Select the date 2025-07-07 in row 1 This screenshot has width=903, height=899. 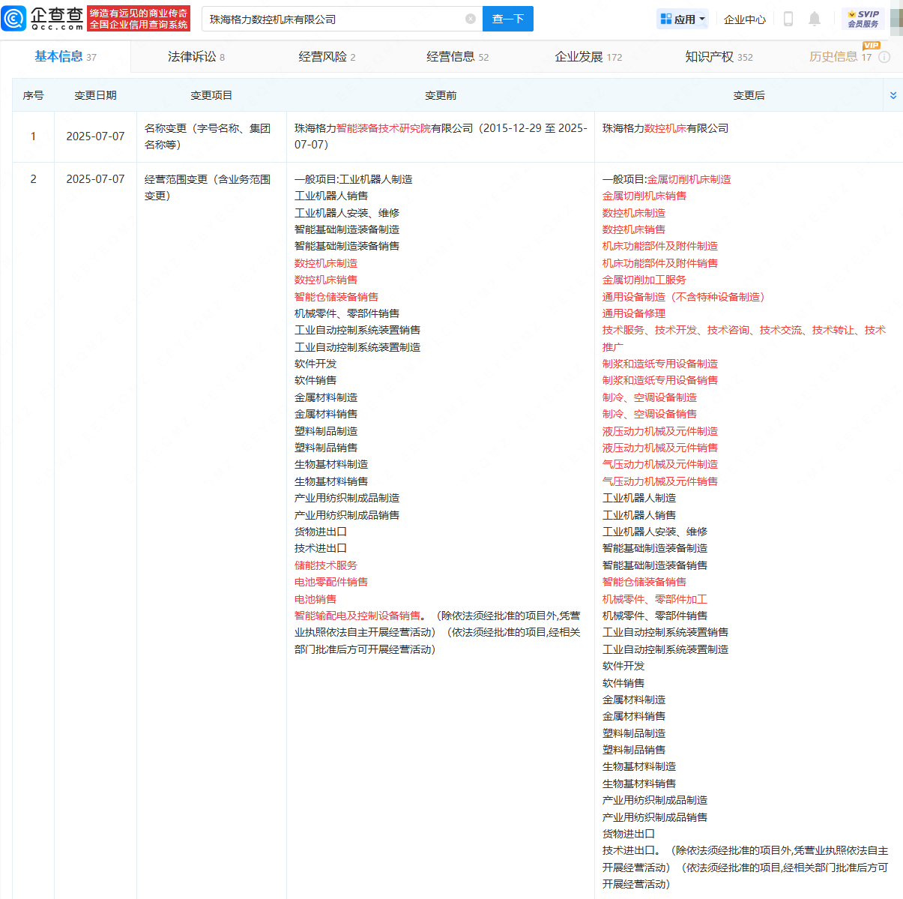point(95,136)
